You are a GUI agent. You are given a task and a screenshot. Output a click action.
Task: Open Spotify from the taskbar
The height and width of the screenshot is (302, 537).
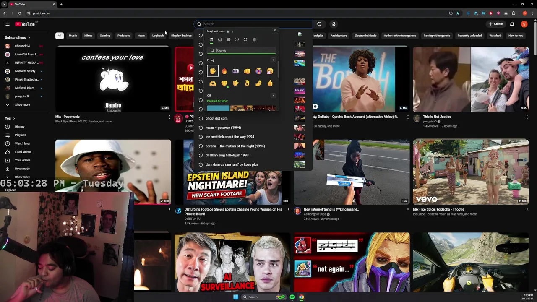tap(292, 297)
